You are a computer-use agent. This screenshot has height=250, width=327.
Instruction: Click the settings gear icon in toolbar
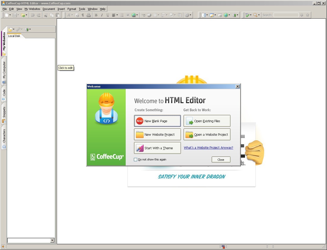coord(187,15)
